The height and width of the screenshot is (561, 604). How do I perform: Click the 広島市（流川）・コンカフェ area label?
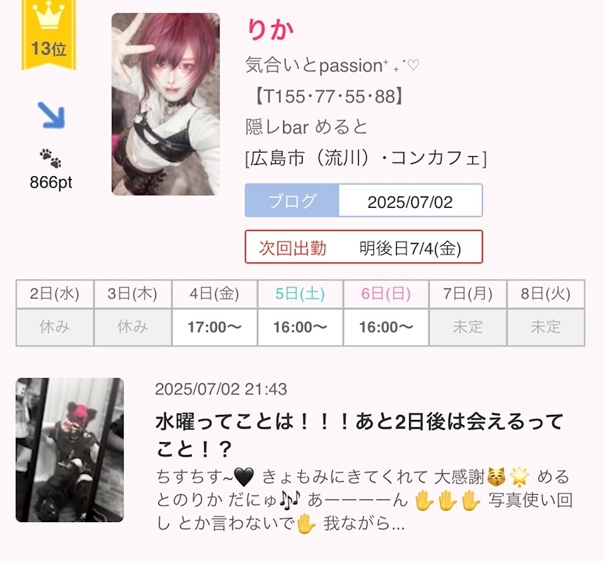[366, 158]
